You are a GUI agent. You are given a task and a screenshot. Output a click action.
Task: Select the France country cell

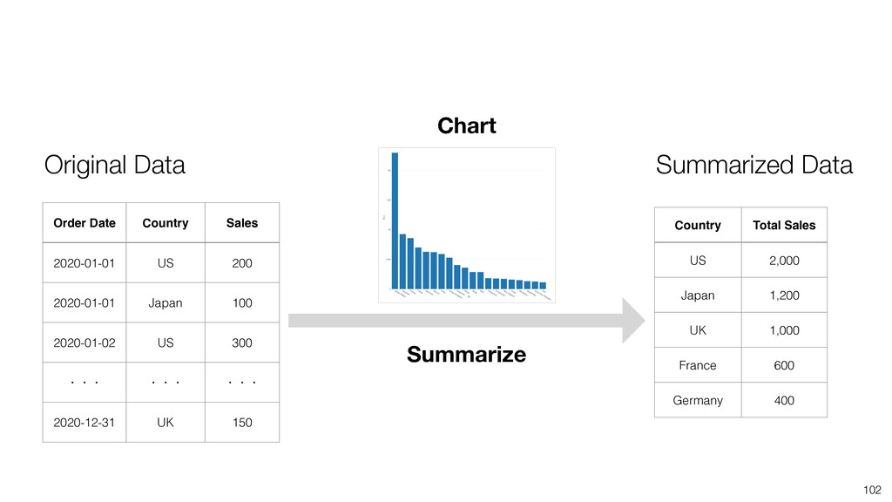click(698, 365)
